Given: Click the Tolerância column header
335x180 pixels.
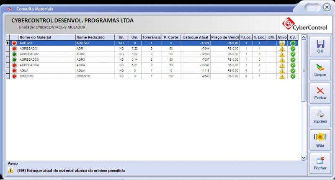Looking at the screenshot, I should 151,37.
